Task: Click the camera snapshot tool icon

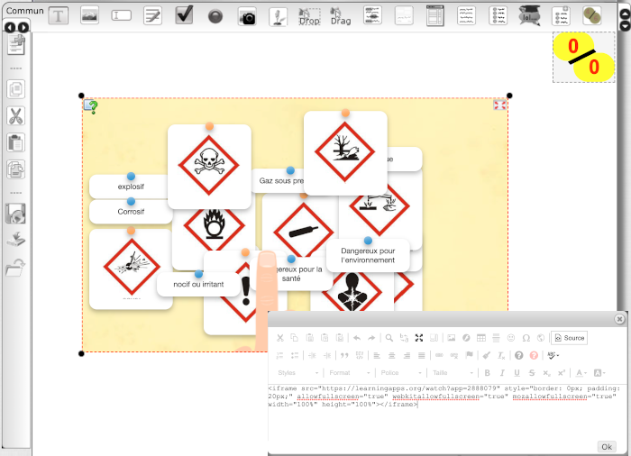Action: pos(247,16)
